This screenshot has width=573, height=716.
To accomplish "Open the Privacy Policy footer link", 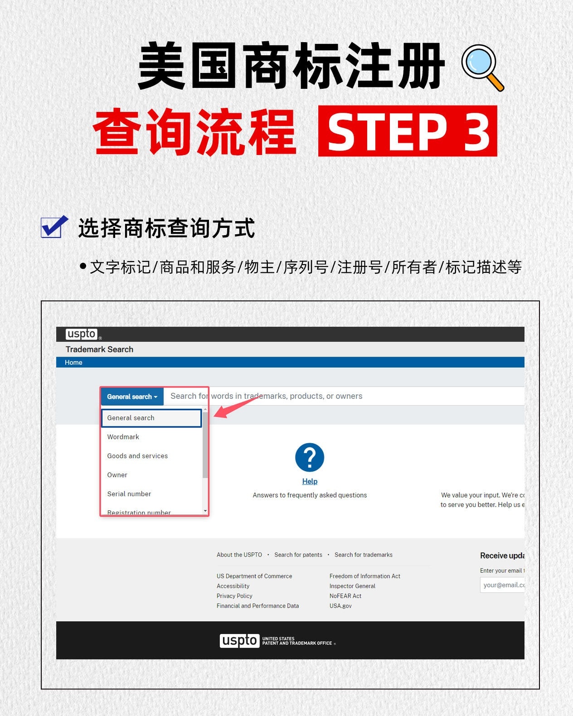I will click(234, 596).
